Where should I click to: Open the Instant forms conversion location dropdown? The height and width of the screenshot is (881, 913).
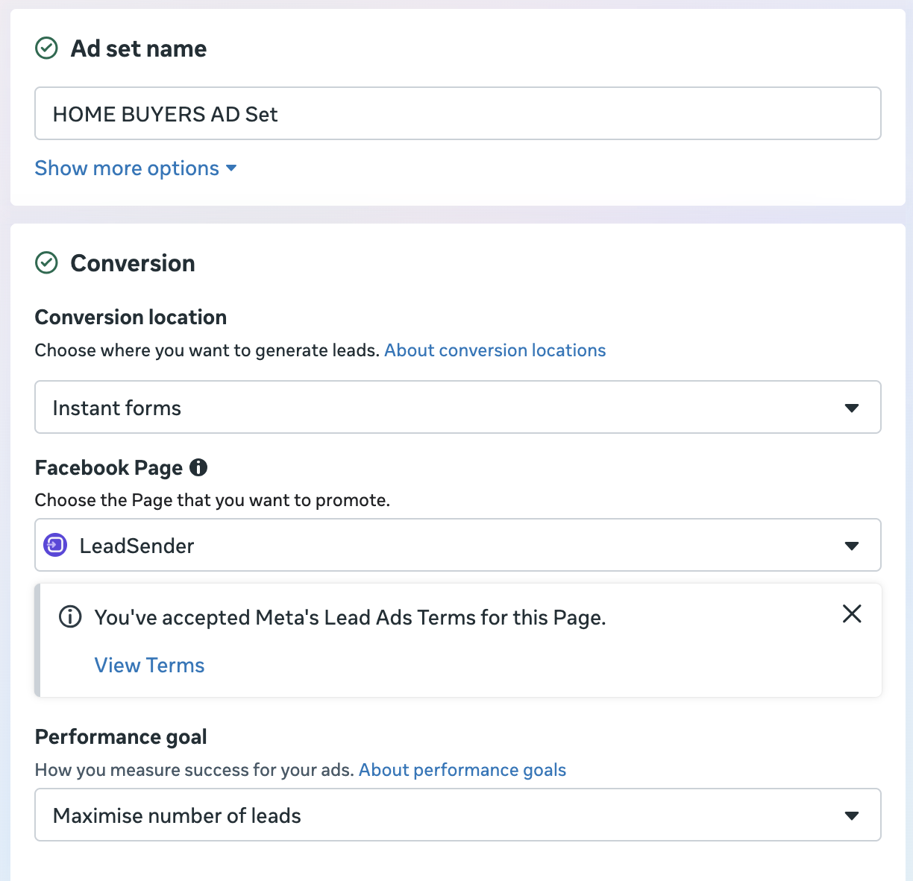[x=458, y=407]
